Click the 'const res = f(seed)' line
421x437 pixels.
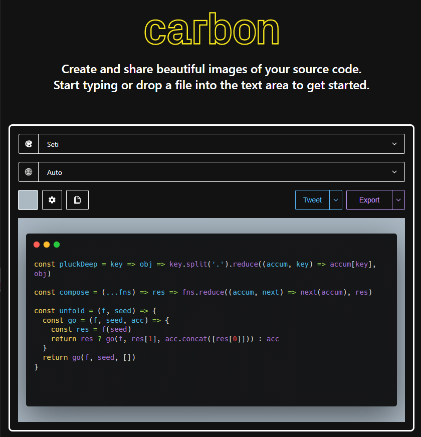tap(91, 329)
